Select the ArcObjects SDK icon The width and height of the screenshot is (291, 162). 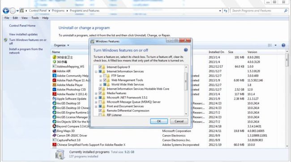click(54, 122)
